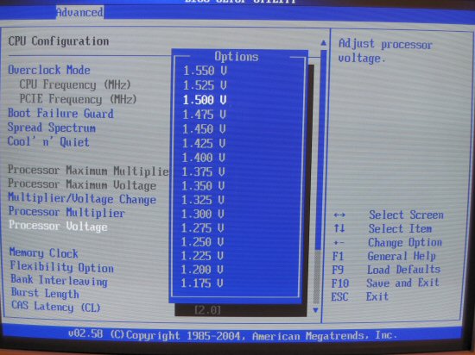
Task: Click the highlighted Processor Voltage item
Action: 58,227
